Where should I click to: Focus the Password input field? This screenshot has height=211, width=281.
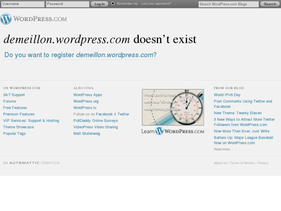68,4
